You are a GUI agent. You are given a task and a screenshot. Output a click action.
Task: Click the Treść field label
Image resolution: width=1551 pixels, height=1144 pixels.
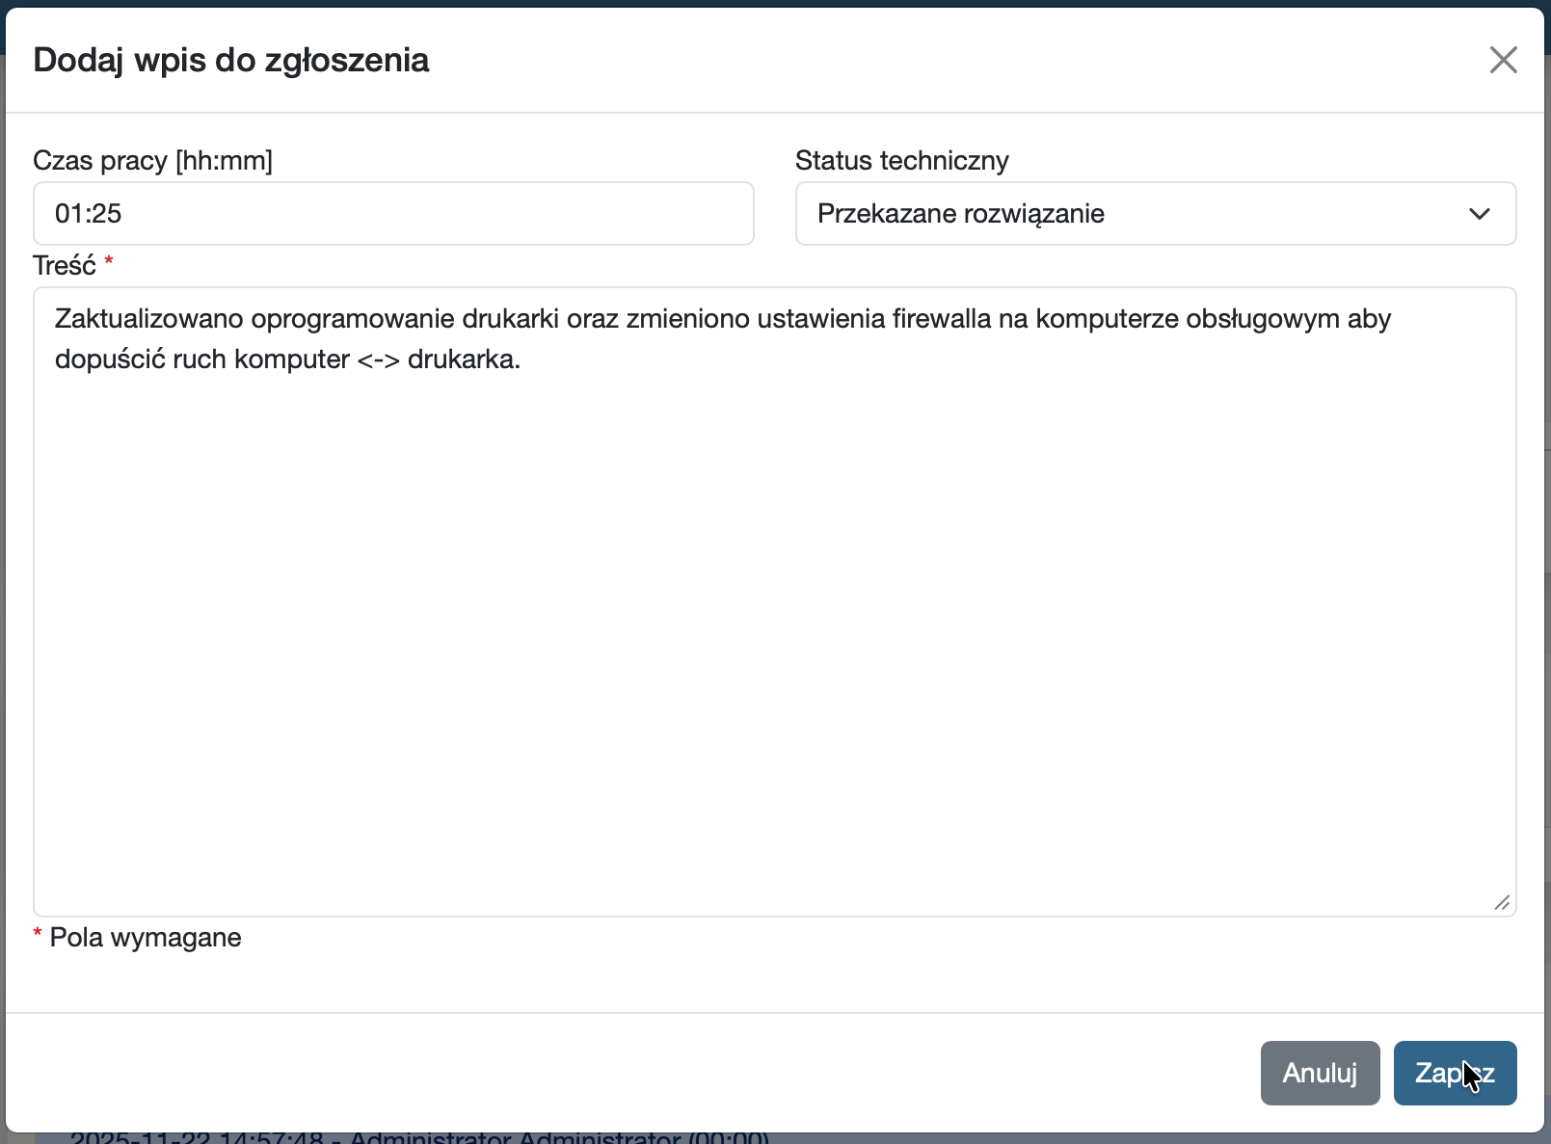[x=64, y=265]
